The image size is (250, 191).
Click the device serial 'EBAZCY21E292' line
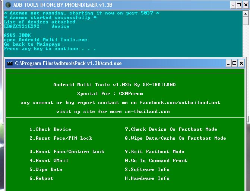(x=37, y=26)
